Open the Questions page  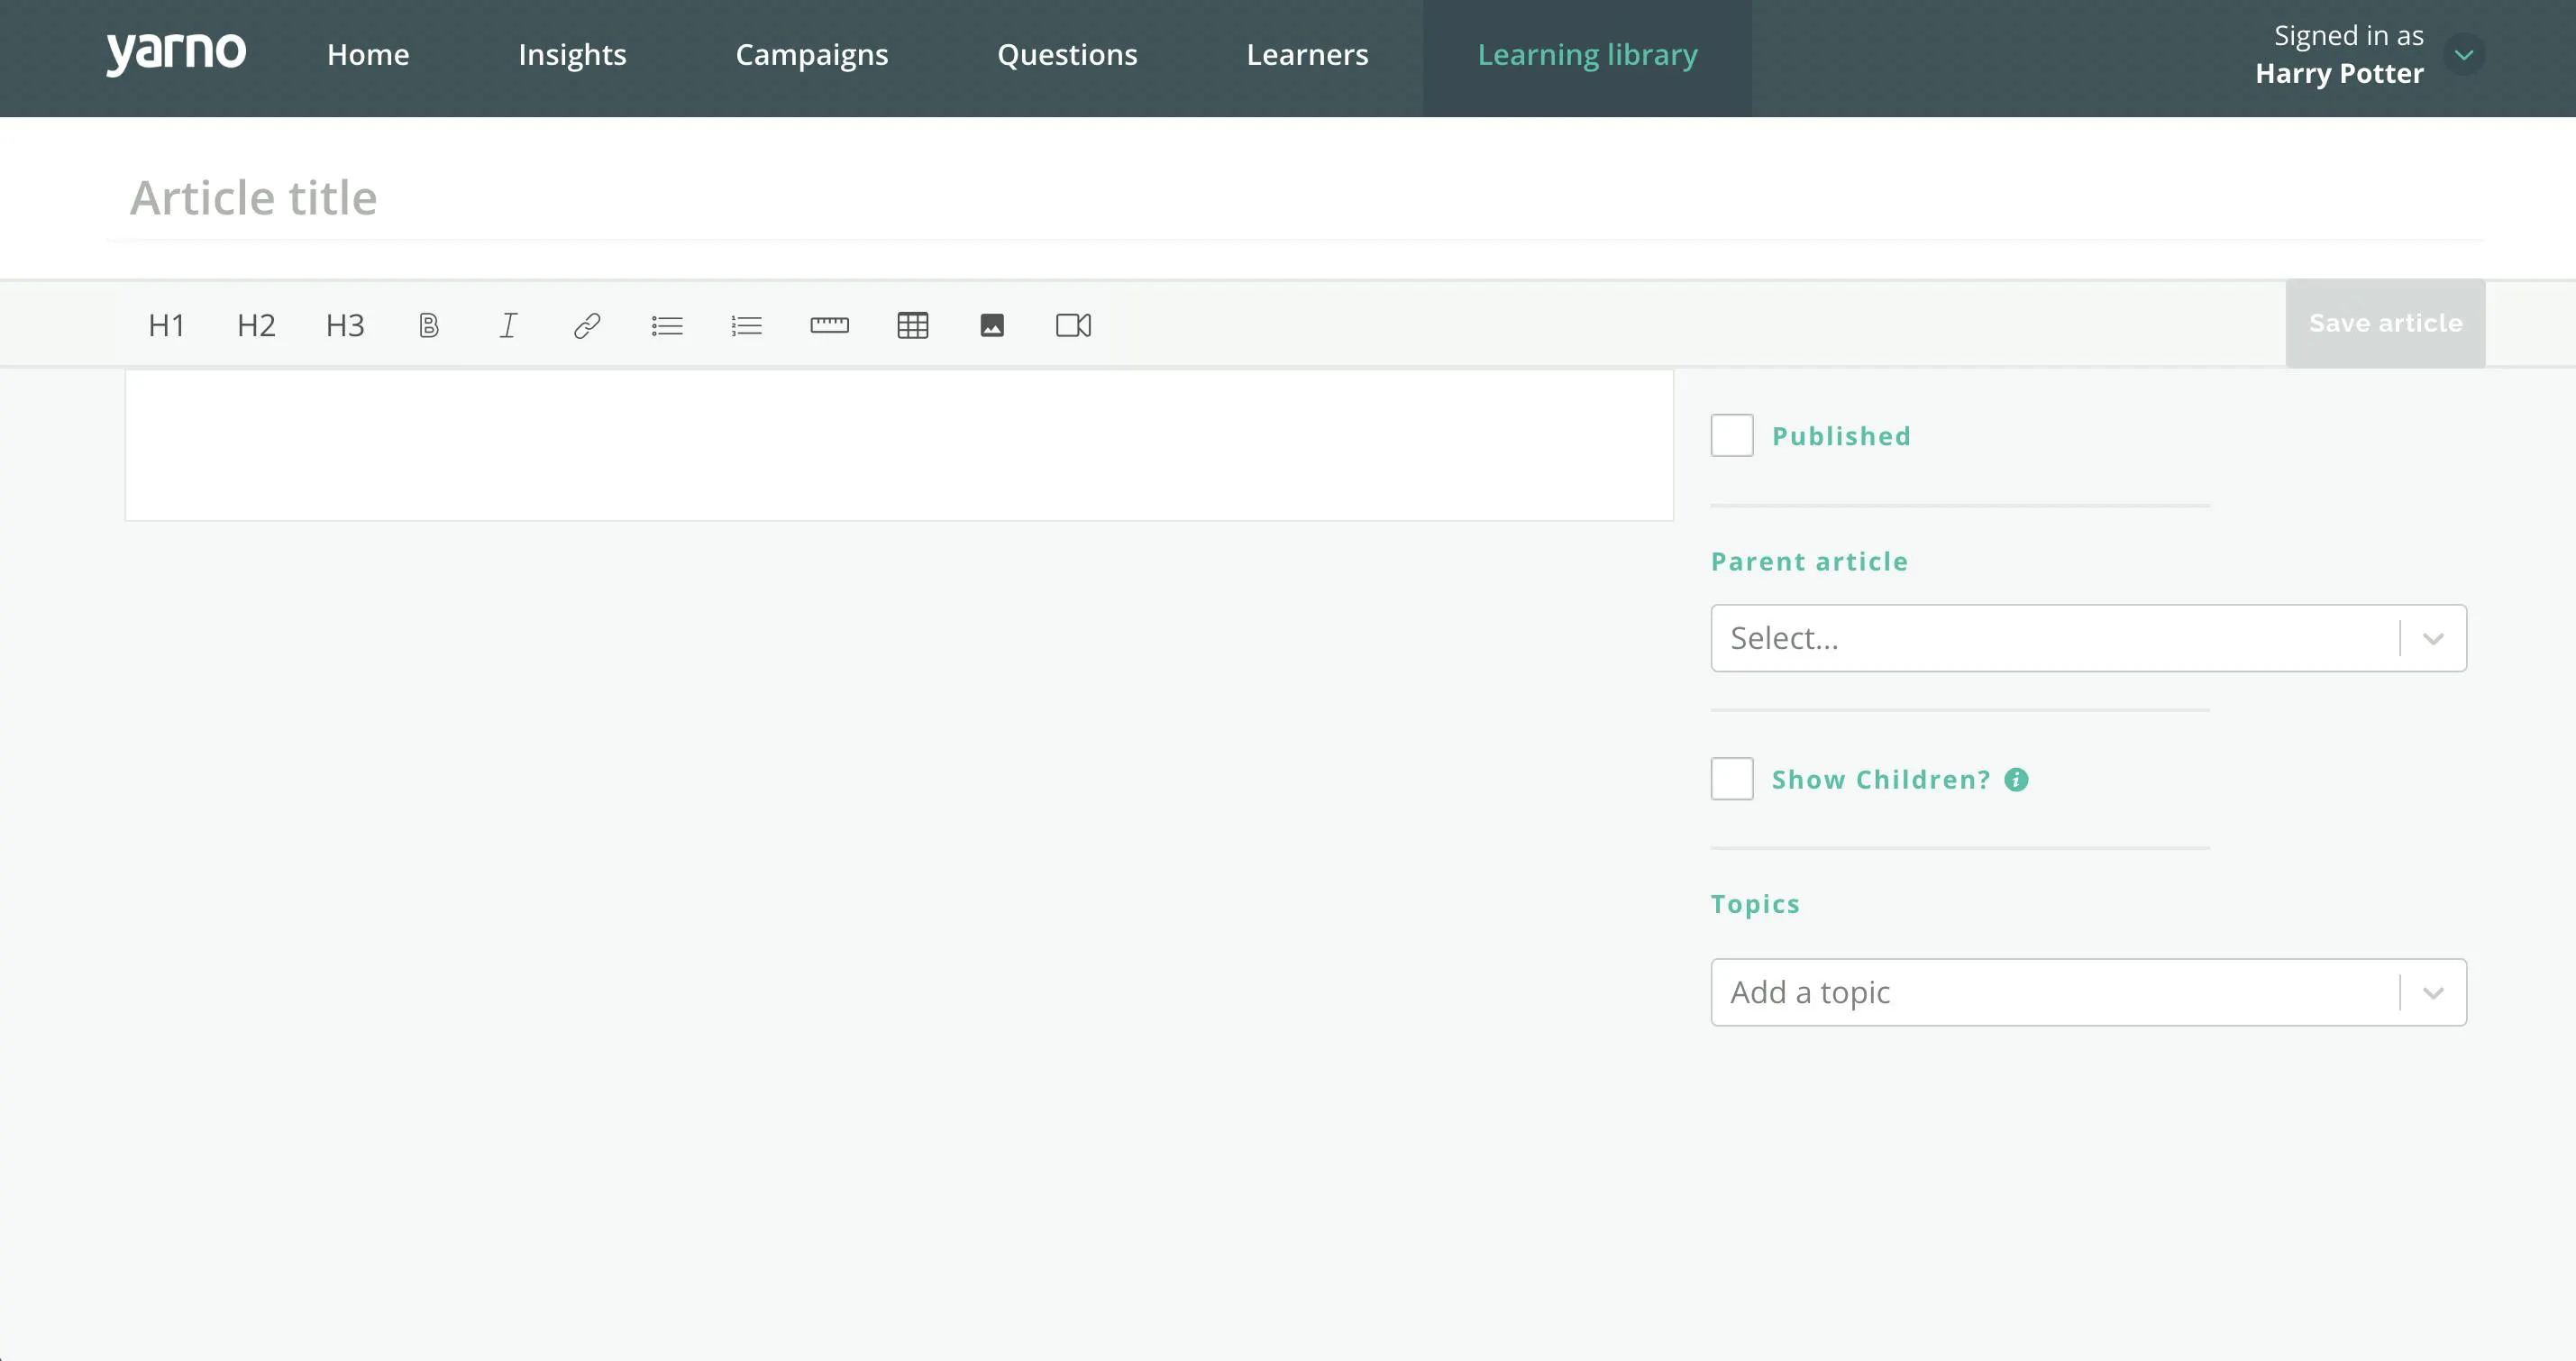1067,54
